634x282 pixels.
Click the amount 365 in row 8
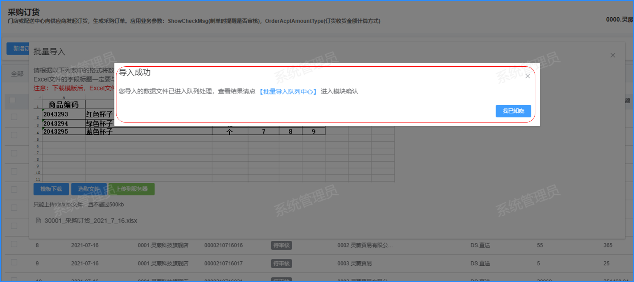click(608, 245)
